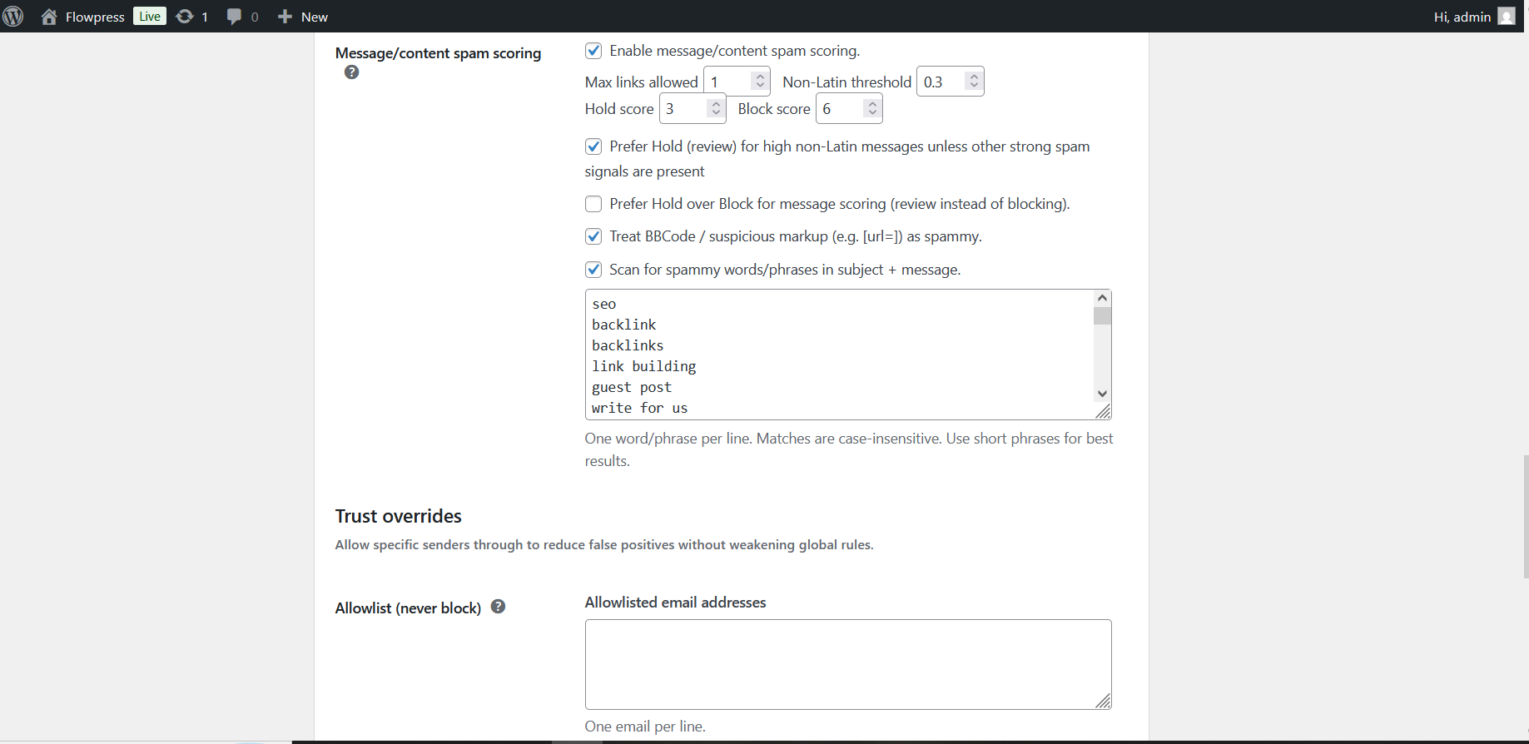Click the 'write for us' line

tap(639, 408)
